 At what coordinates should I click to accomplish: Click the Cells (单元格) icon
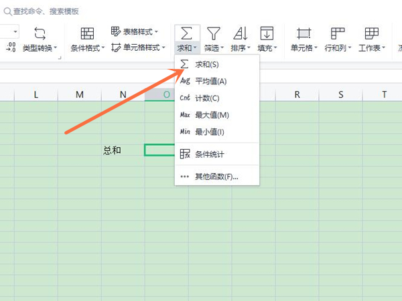click(x=304, y=33)
